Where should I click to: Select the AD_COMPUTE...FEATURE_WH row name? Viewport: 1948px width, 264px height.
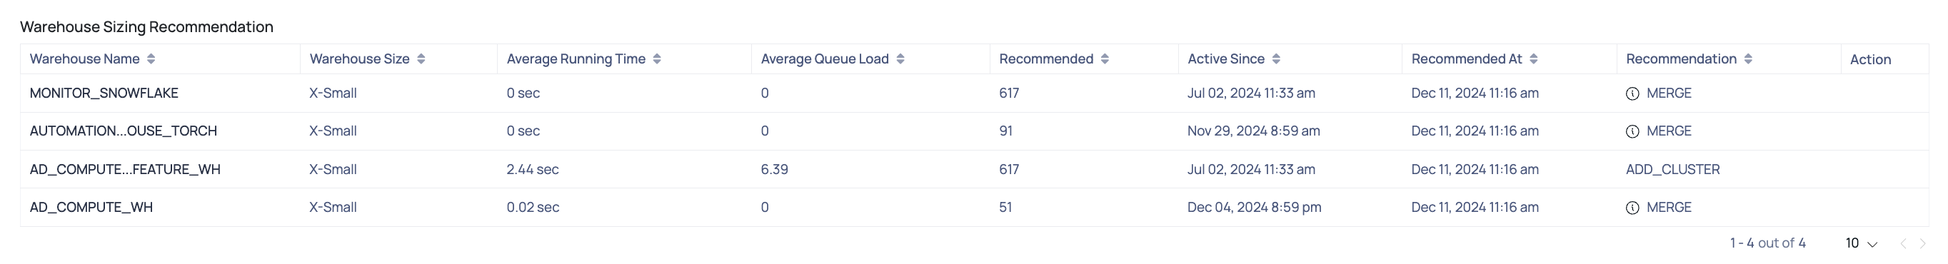126,169
